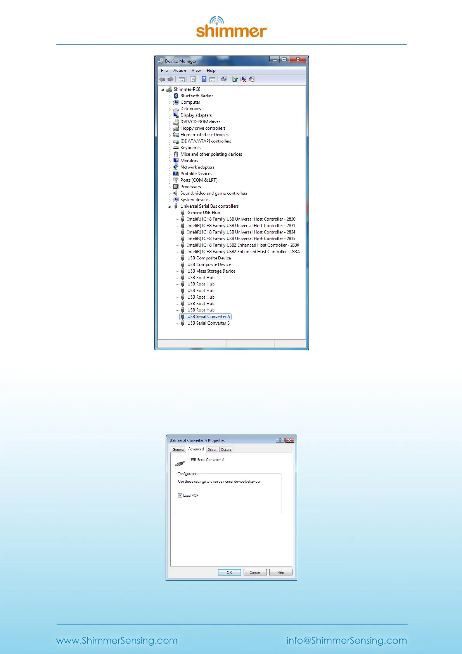The image size is (462, 654).
Task: Select IDE ATA/ATAPI controllers row
Action: click(206, 141)
